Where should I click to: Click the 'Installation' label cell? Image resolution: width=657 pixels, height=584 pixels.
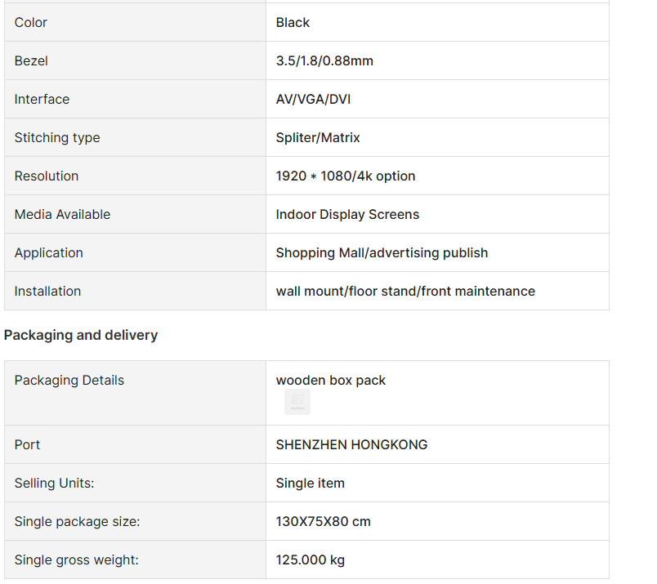click(x=47, y=291)
